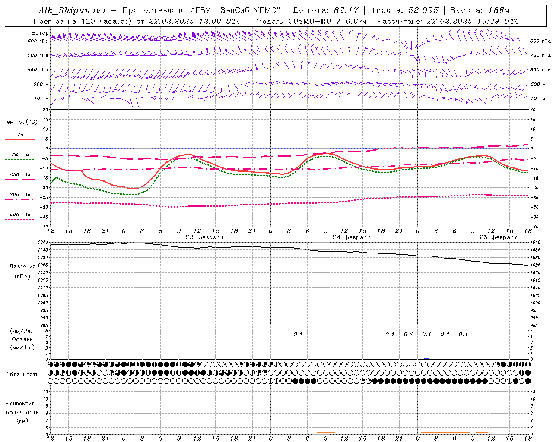Click the forecast start 22.02.2025 12:00 UTC
553x442 pixels.
pyautogui.click(x=195, y=21)
